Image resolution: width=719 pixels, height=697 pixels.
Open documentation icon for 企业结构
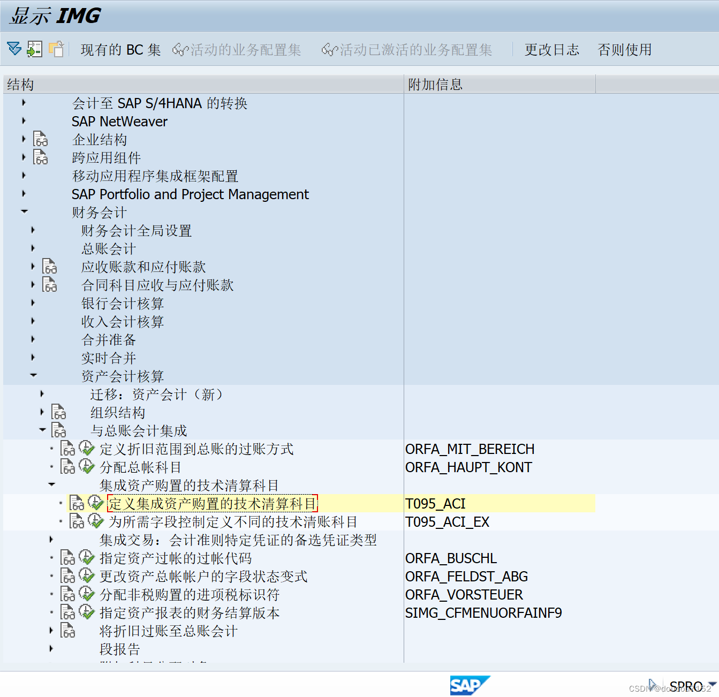(x=41, y=139)
